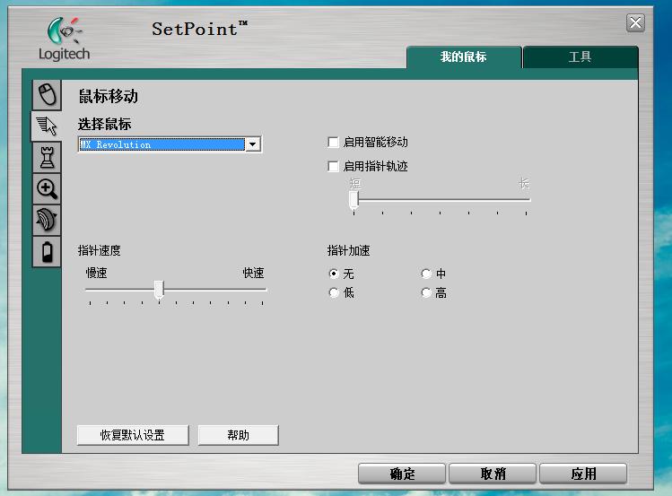
Task: Click the 慢速 speed label
Action: coord(96,274)
